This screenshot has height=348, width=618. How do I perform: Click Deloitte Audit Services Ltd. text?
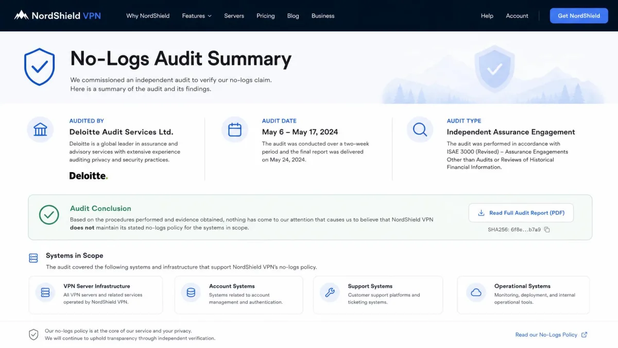(x=122, y=132)
